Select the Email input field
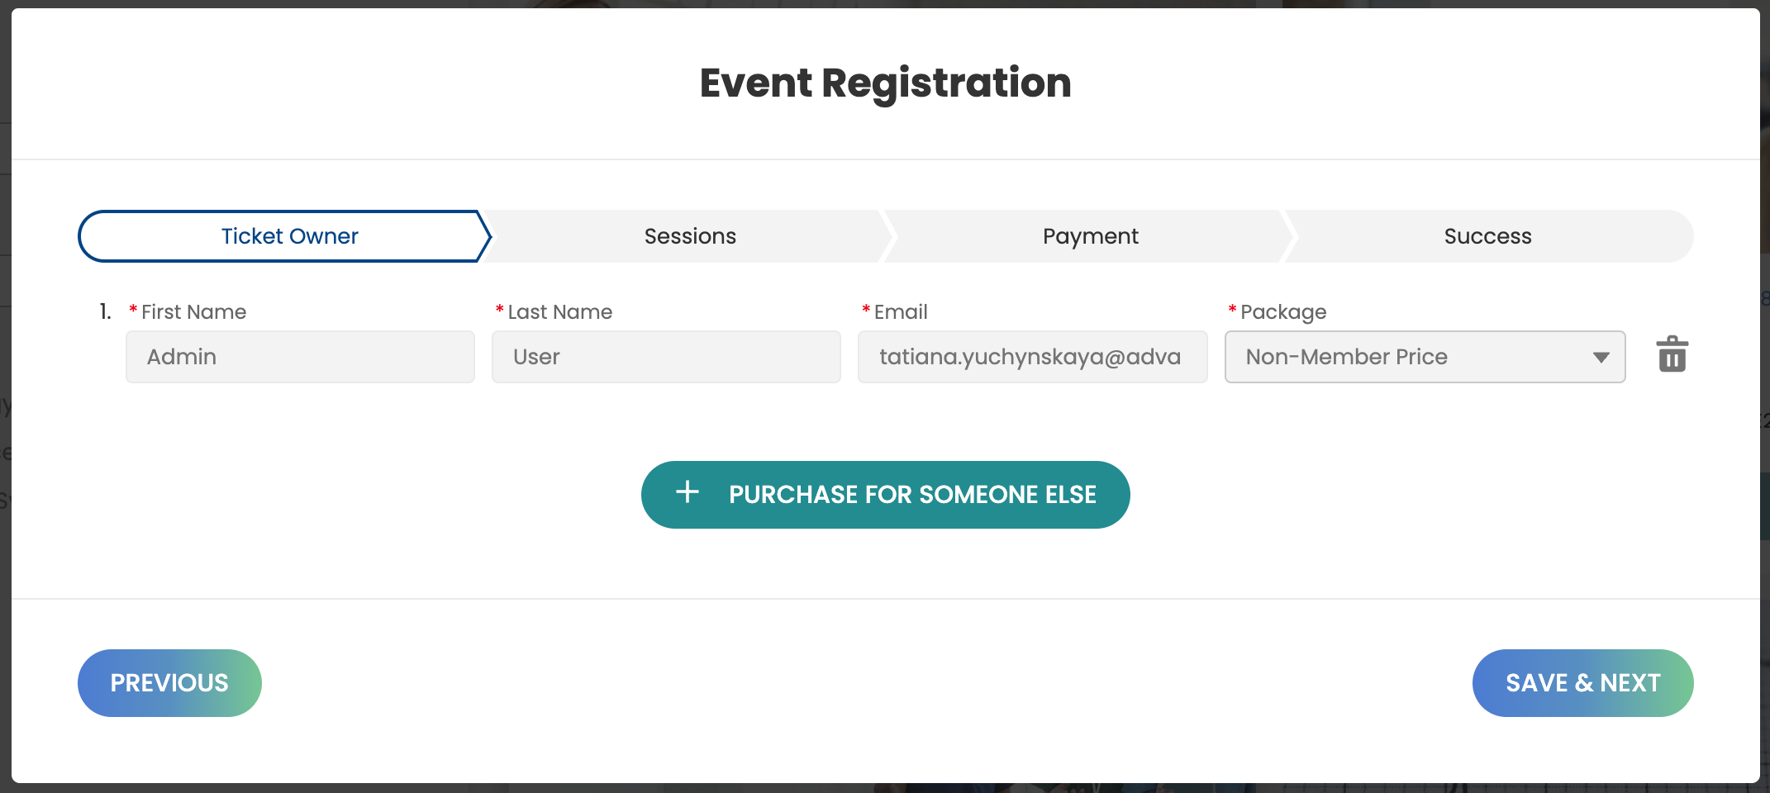This screenshot has height=793, width=1770. pos(1032,357)
